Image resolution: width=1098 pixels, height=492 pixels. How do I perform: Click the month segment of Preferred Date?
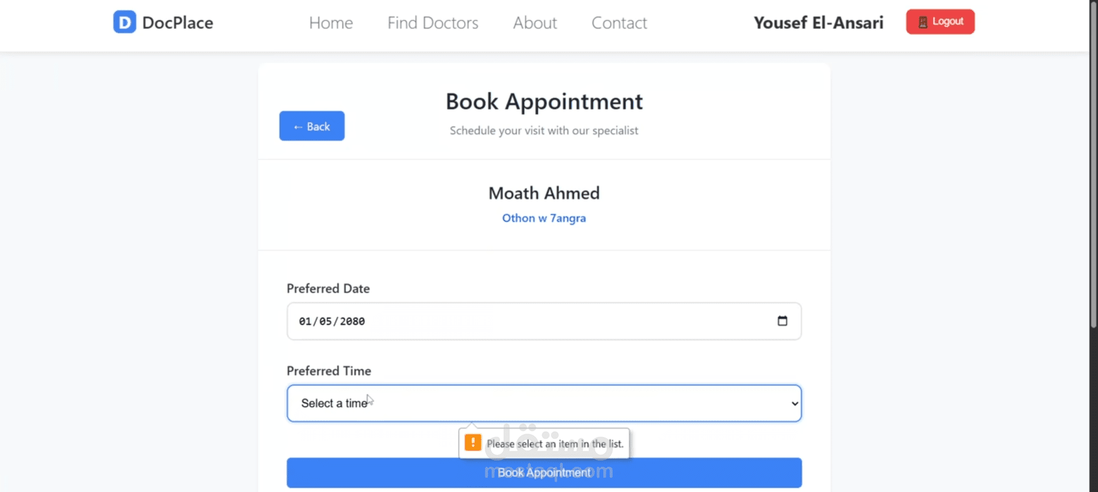[x=305, y=322]
